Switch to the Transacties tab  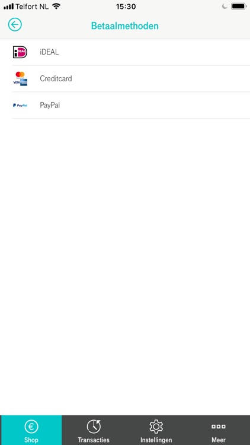[94, 430]
